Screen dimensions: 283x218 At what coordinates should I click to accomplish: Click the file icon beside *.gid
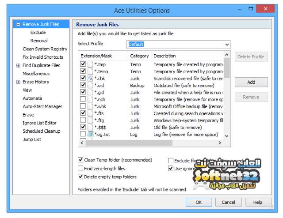(90, 92)
